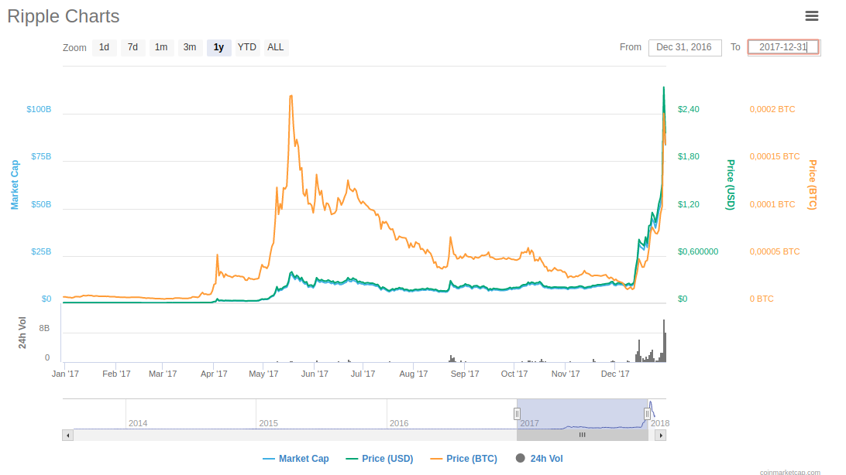
Task: Click the 0,00005 BTC axis label
Action: coord(775,252)
